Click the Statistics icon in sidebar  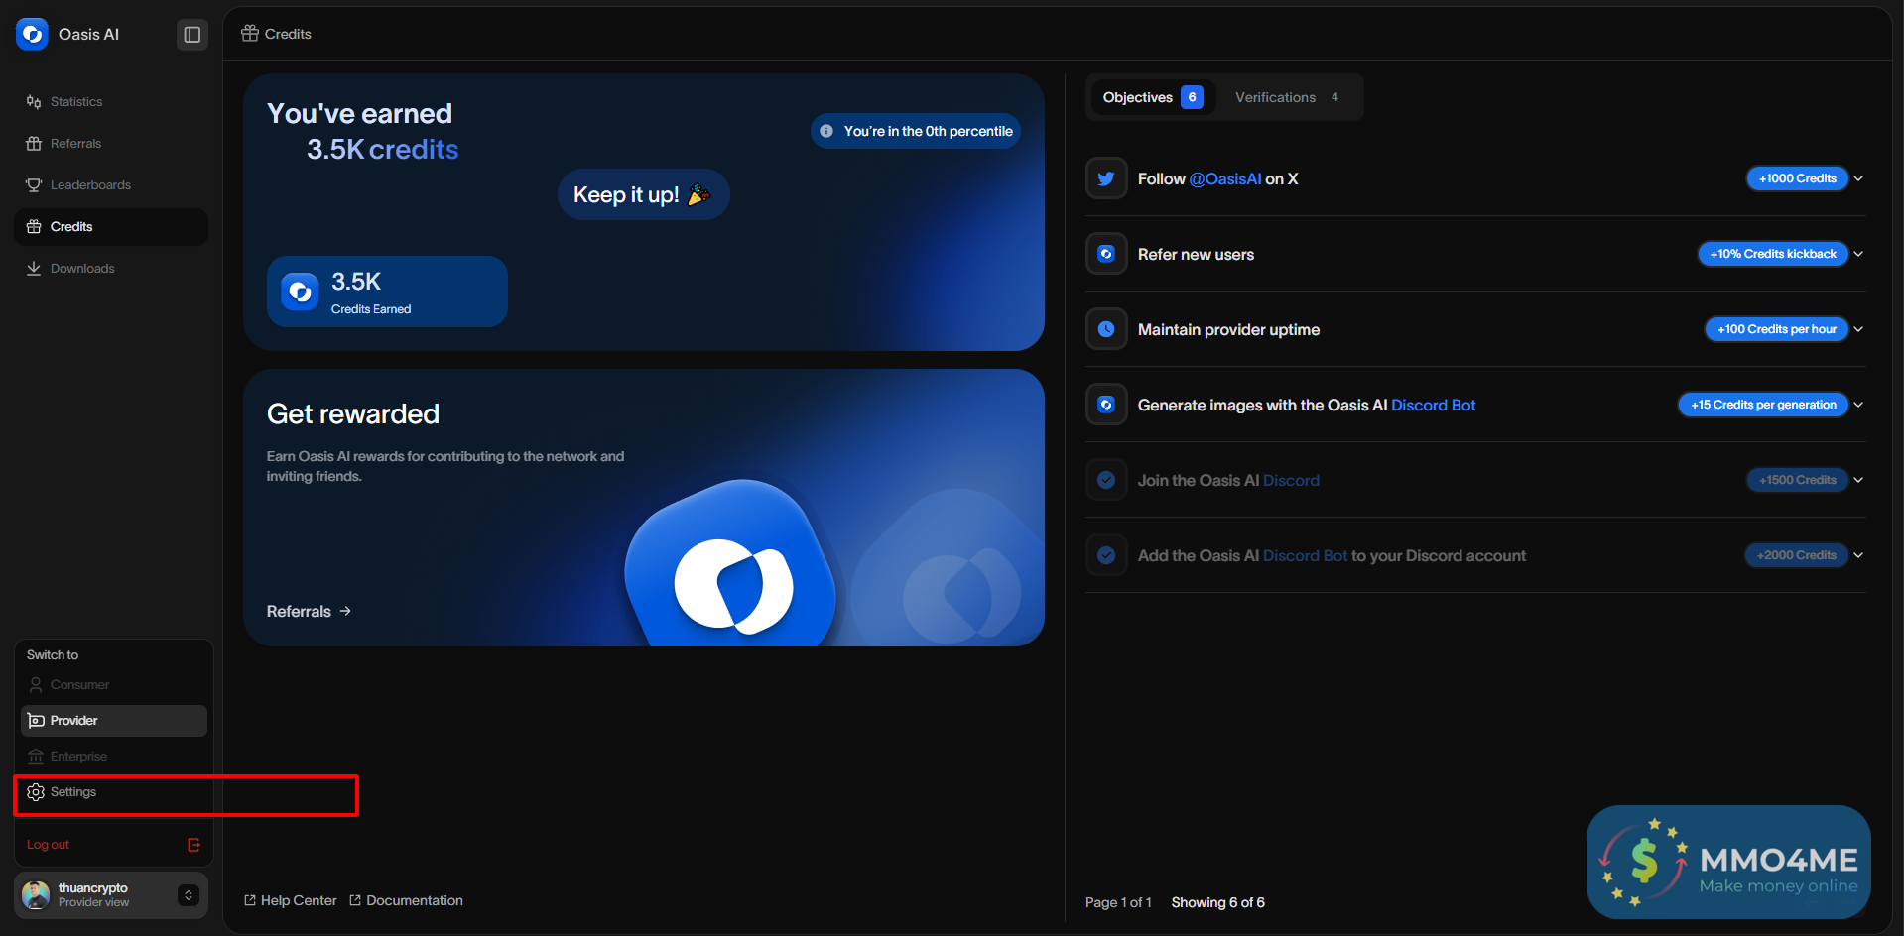[34, 102]
